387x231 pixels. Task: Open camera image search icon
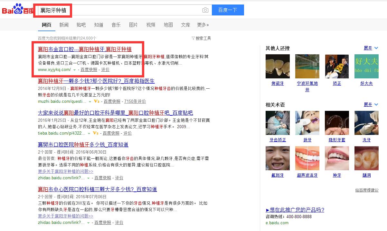click(205, 10)
